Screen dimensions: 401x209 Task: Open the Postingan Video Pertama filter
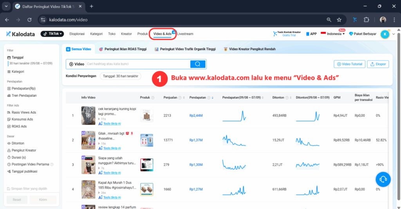[28, 164]
